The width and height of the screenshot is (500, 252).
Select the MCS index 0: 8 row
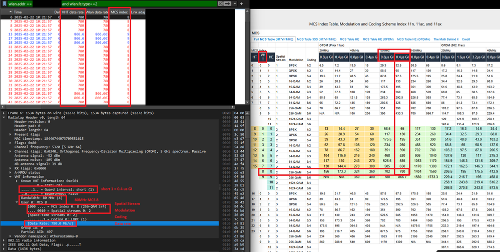(x=110, y=206)
